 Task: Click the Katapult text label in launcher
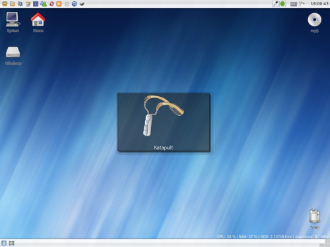coord(164,148)
